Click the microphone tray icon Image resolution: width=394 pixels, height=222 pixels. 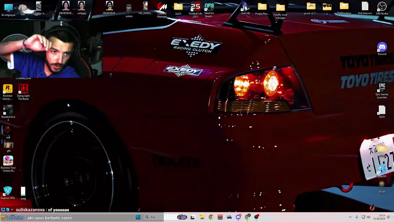pos(357,217)
